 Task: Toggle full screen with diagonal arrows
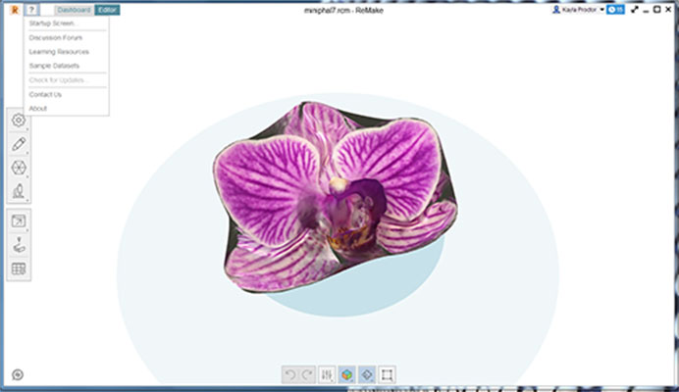click(x=635, y=10)
